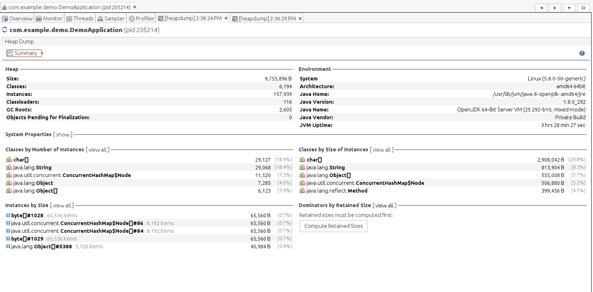
Task: Open the document list dropdown arrow
Action: pyautogui.click(x=569, y=8)
